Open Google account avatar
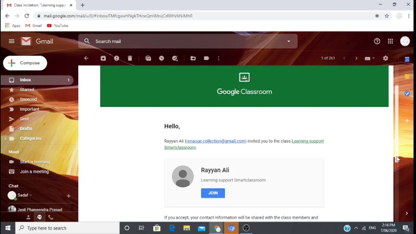This screenshot has height=234, width=416. (405, 41)
